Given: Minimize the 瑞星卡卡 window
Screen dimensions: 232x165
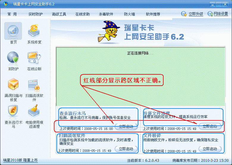Looking at the screenshot, I should (x=213, y=4).
